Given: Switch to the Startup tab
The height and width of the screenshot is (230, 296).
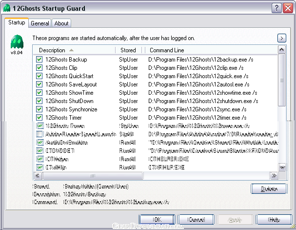Looking at the screenshot, I should pos(17,22).
